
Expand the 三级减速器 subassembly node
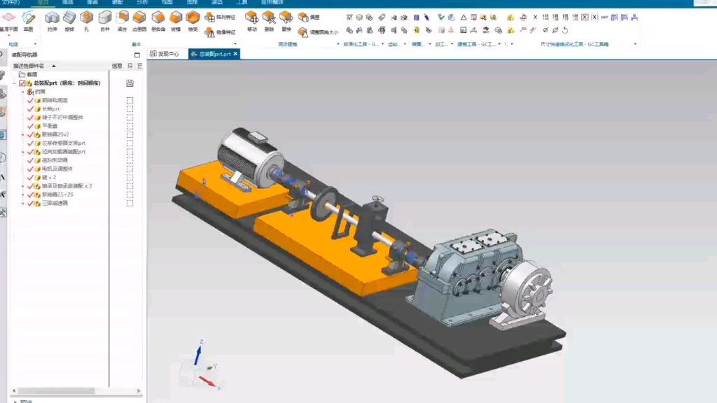[22, 203]
